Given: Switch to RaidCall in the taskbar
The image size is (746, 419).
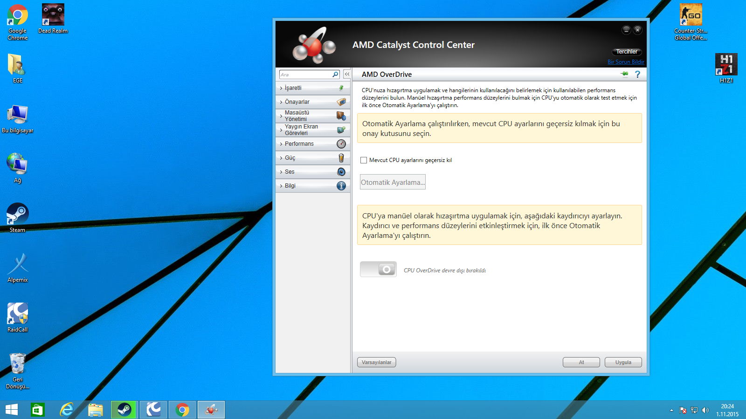Looking at the screenshot, I should tap(153, 410).
